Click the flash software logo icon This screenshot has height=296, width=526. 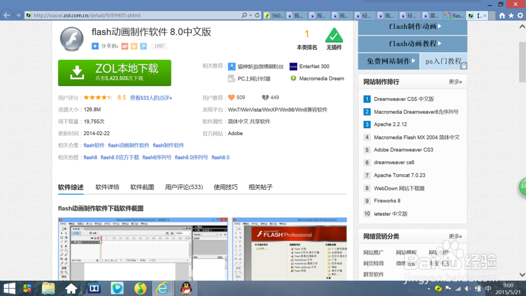72,38
